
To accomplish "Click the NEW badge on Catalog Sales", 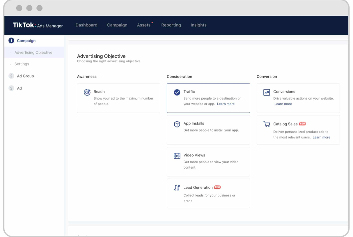I will (303, 123).
